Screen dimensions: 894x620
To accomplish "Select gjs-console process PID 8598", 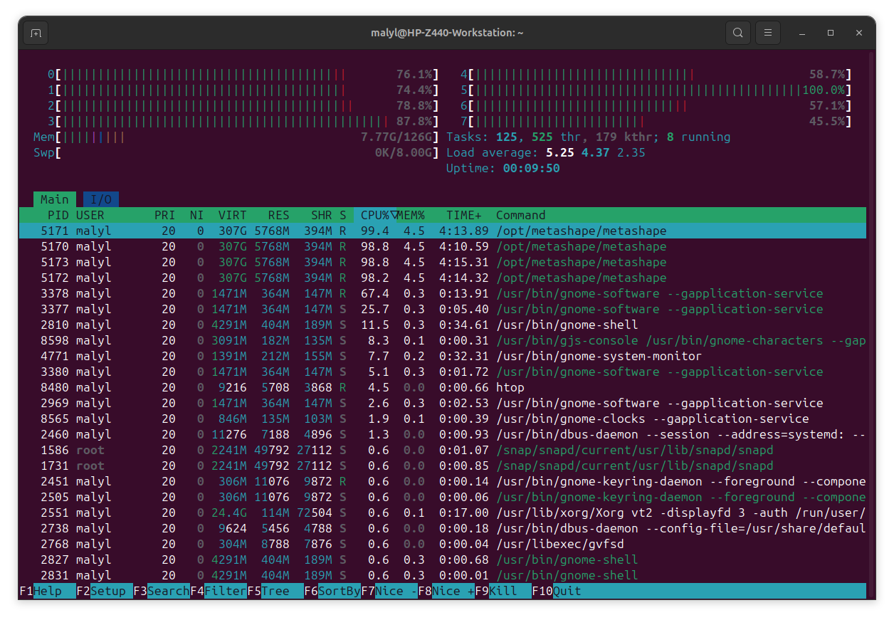I will 443,340.
